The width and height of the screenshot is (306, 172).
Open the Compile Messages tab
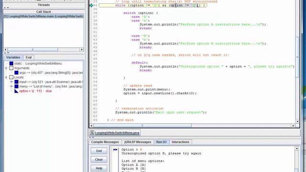pos(105,142)
